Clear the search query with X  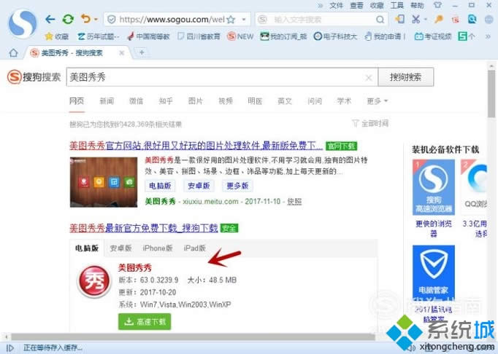tap(369, 78)
